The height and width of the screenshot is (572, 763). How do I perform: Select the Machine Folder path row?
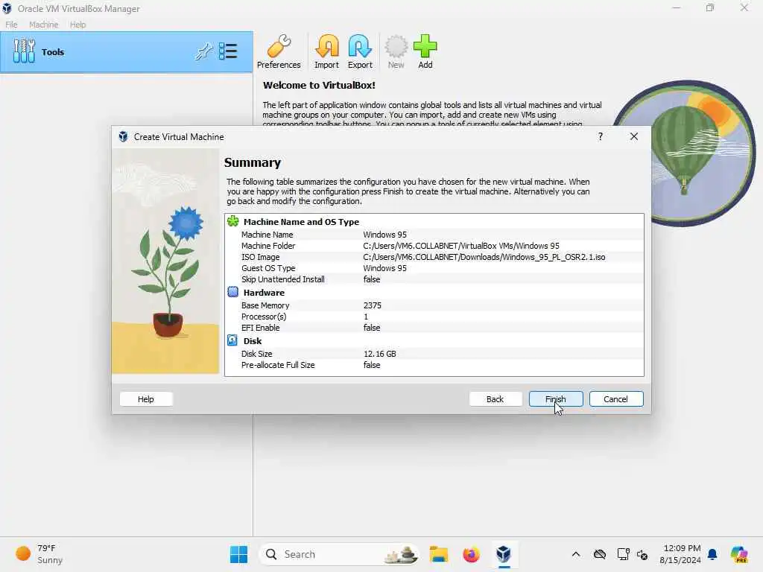pyautogui.click(x=434, y=246)
